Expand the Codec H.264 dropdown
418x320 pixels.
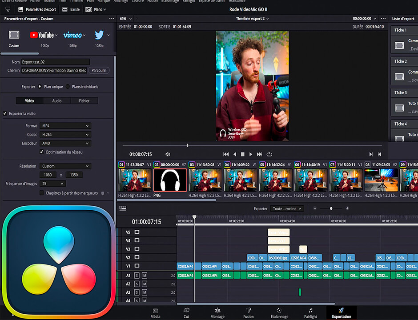tap(65, 135)
